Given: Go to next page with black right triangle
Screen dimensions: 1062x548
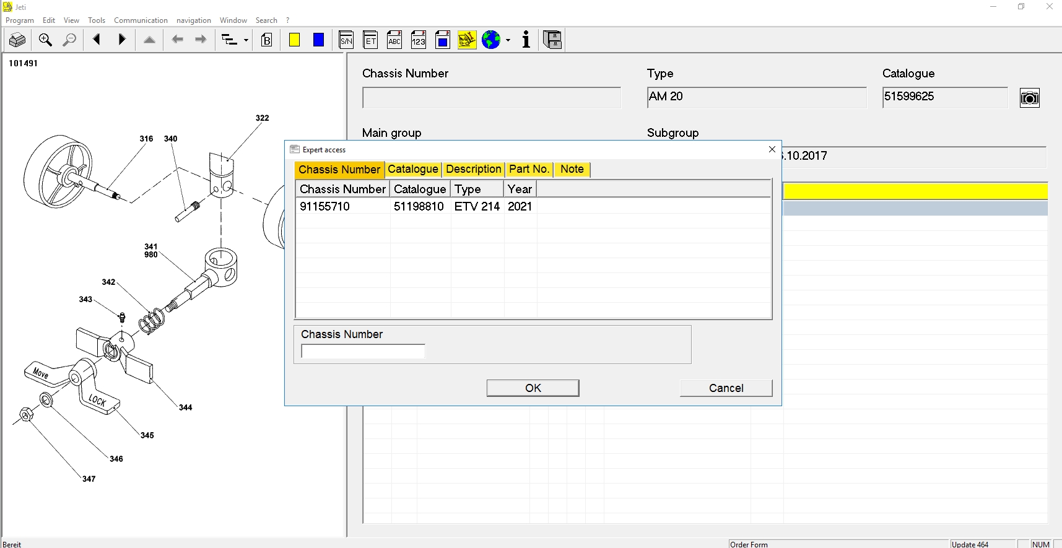Looking at the screenshot, I should coord(122,40).
